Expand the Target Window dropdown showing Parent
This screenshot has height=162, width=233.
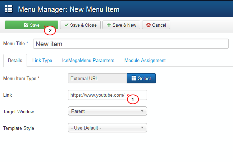pos(108,111)
